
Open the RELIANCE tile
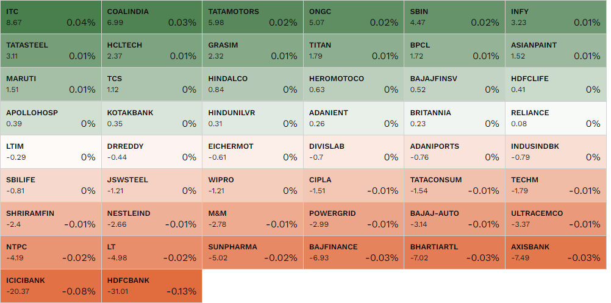(x=556, y=118)
